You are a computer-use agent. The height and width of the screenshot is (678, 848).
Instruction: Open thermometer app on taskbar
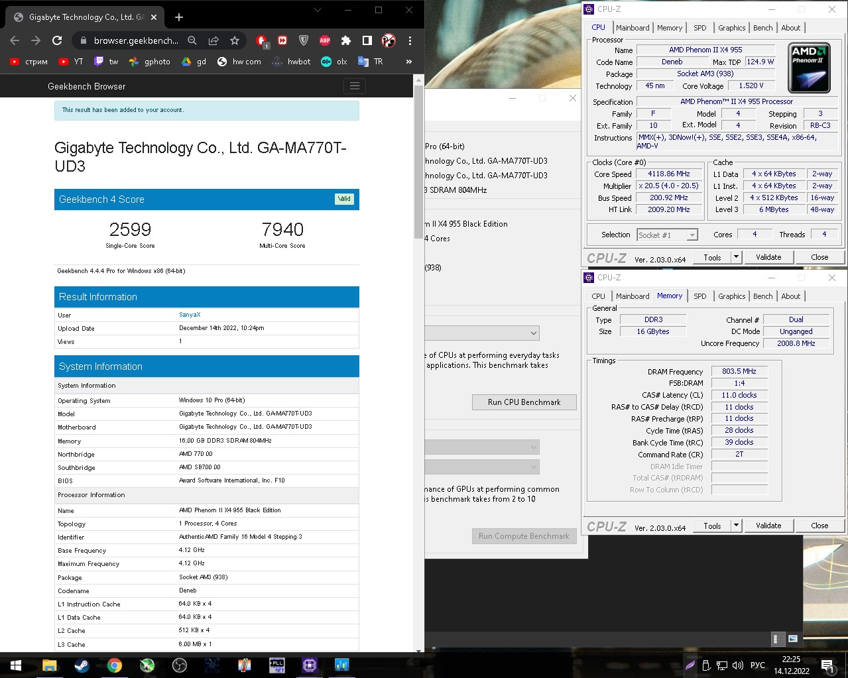tap(244, 665)
